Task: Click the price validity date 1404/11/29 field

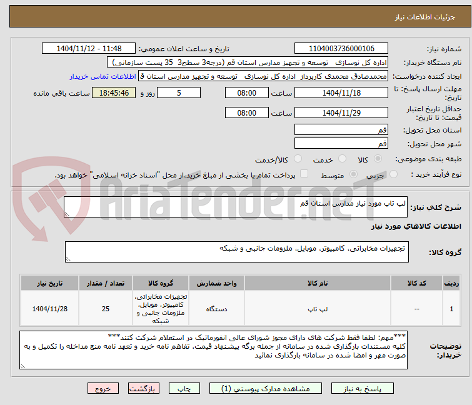Action: pos(341,112)
